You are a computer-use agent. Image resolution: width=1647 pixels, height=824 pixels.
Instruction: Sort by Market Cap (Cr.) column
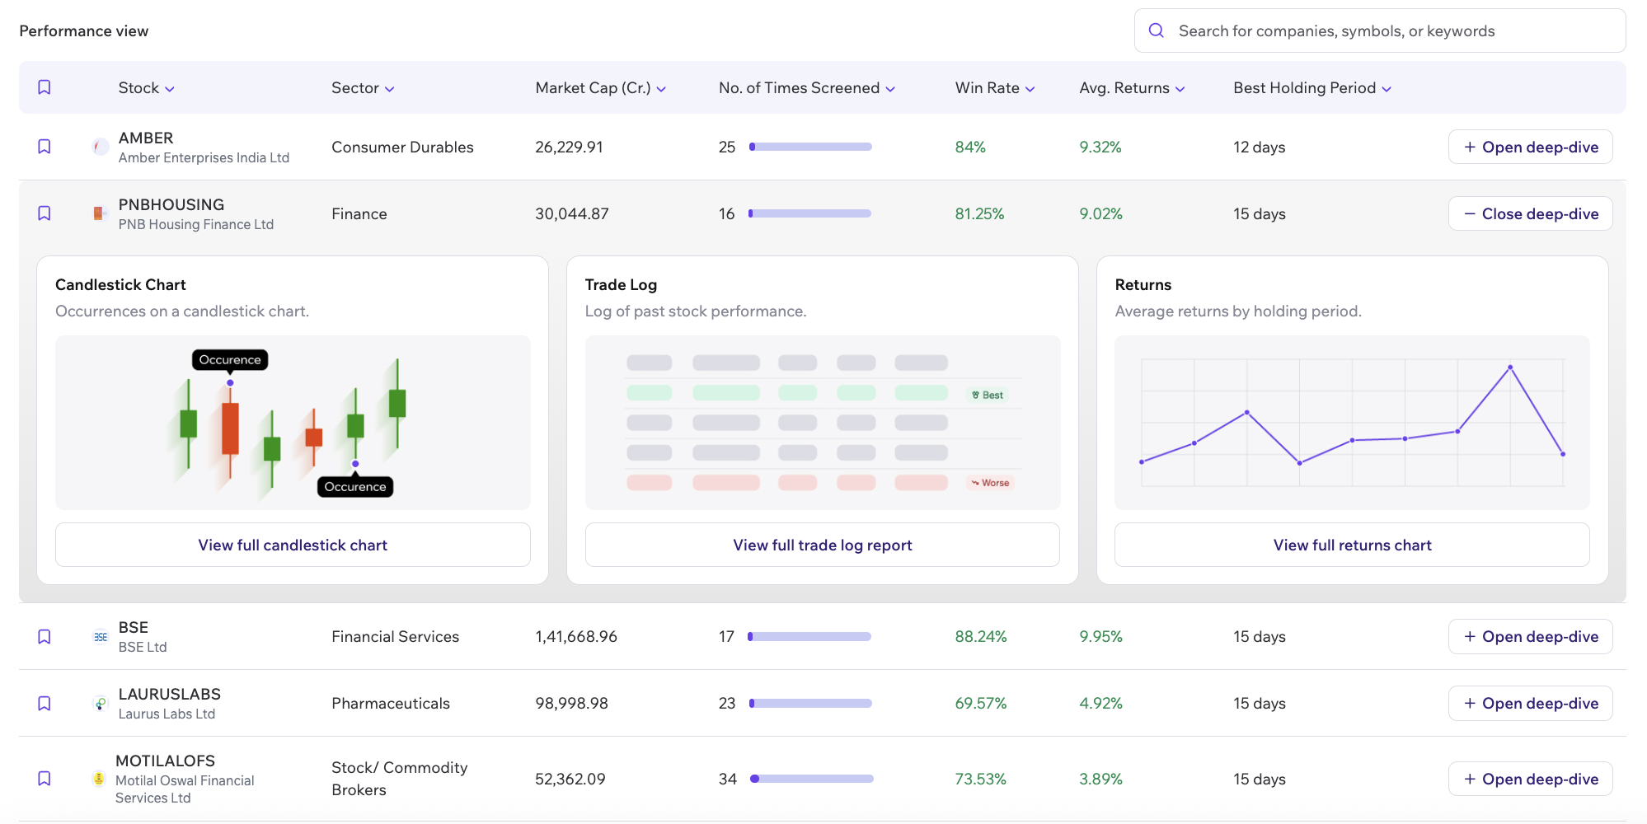(600, 88)
